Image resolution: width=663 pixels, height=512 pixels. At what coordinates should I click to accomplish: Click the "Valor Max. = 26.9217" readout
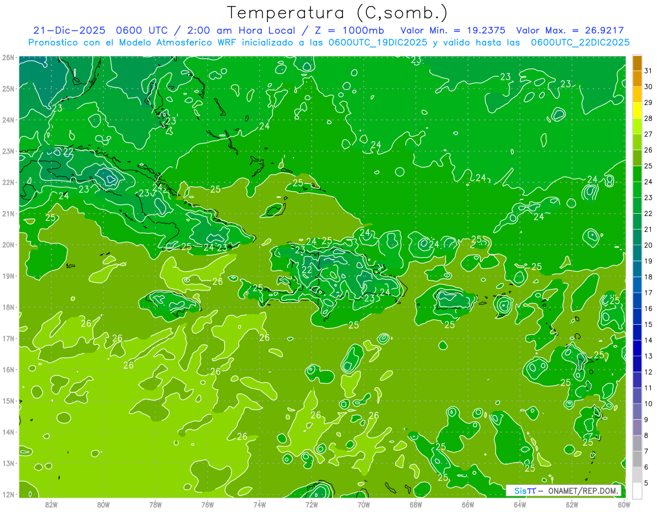[x=570, y=30]
